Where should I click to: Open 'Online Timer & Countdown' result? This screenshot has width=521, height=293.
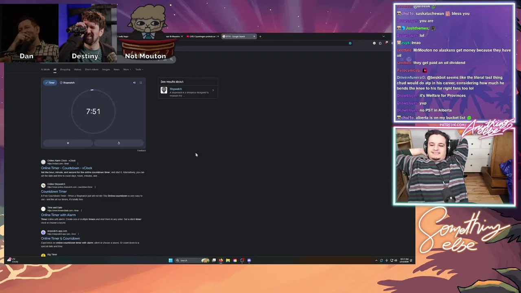[60, 238]
